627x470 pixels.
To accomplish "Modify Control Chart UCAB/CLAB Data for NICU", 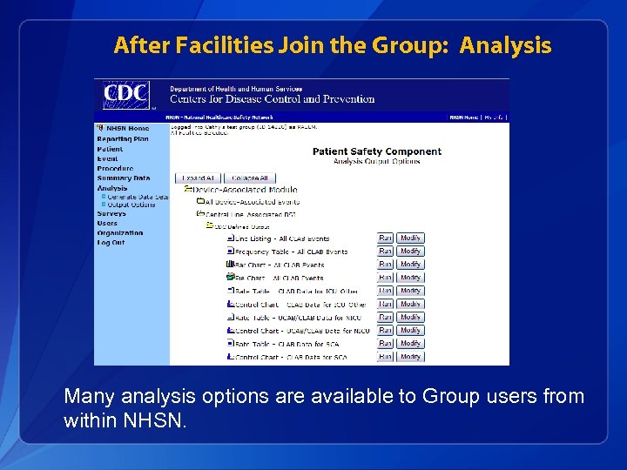I will coord(410,330).
